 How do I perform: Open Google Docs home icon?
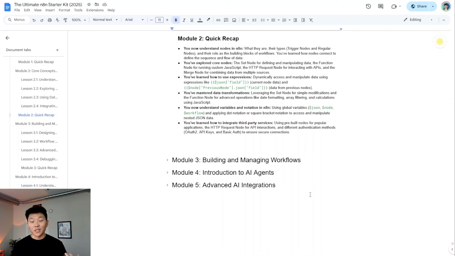[x=7, y=7]
